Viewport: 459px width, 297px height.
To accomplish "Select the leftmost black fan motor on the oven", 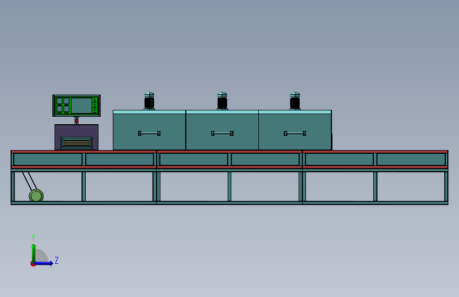I will [149, 101].
